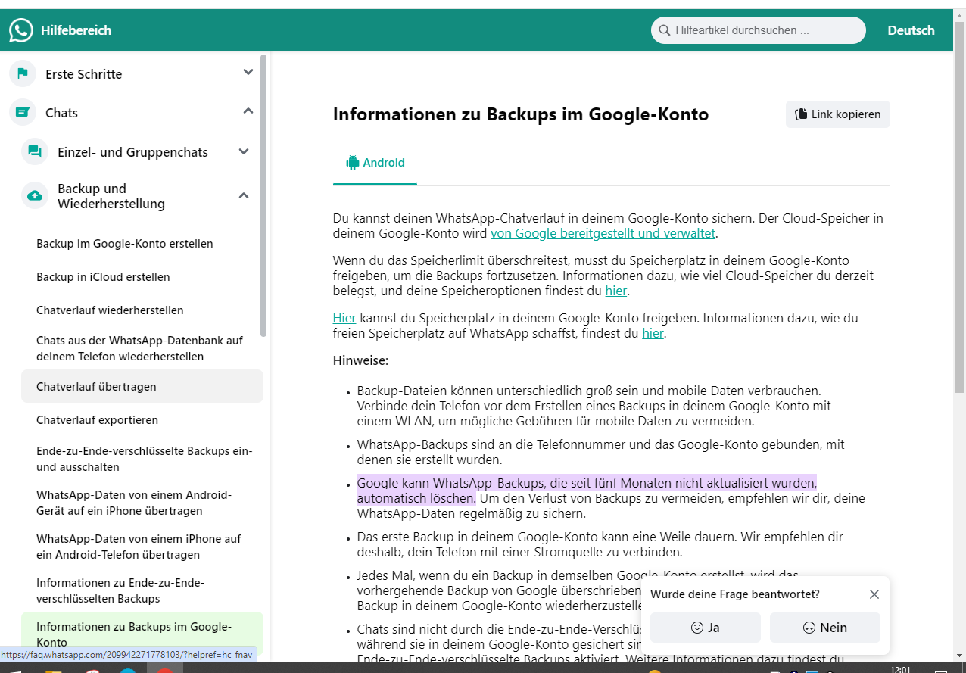Collapse Backup und Wiederherstellung chevron
The height and width of the screenshot is (673, 966).
click(x=244, y=195)
